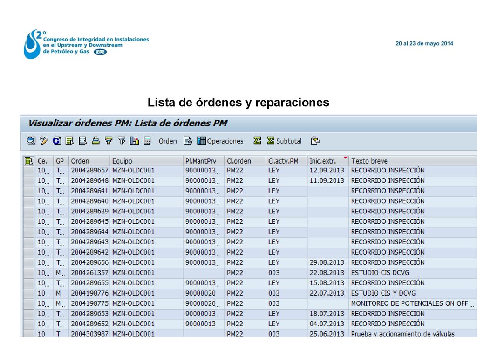Image resolution: width=477 pixels, height=358 pixels.
Task: Click order number 2004289655
Action: point(89,283)
